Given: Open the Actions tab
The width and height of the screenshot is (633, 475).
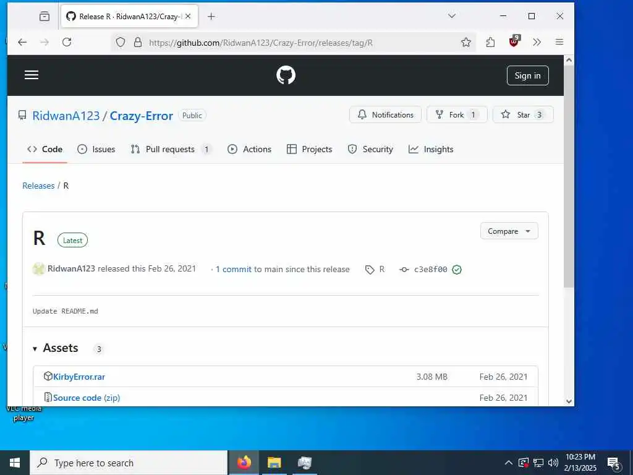Looking at the screenshot, I should 250,150.
